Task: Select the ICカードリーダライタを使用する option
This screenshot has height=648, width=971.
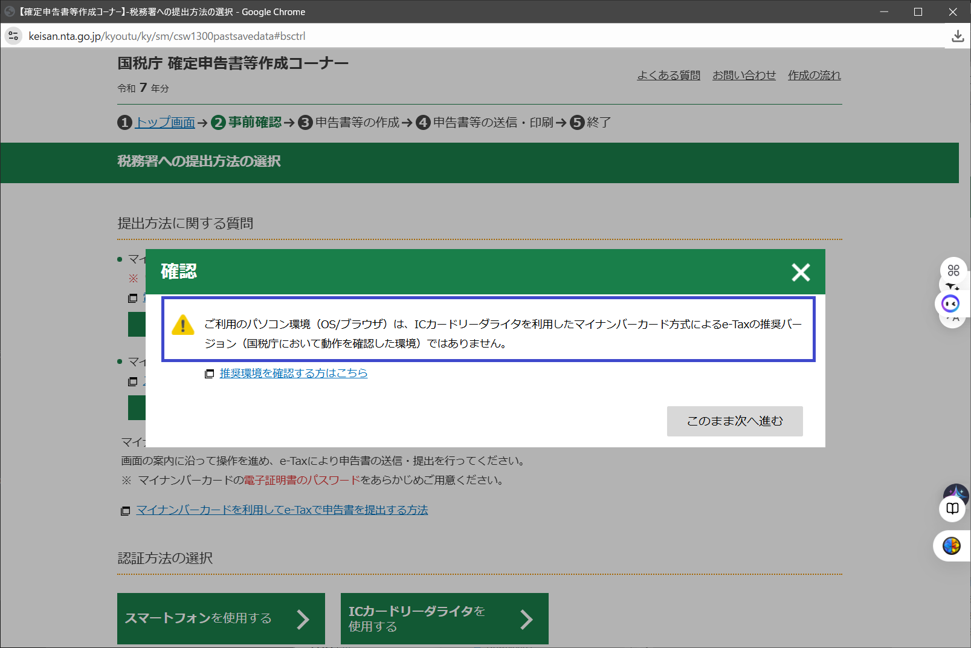Action: (444, 618)
